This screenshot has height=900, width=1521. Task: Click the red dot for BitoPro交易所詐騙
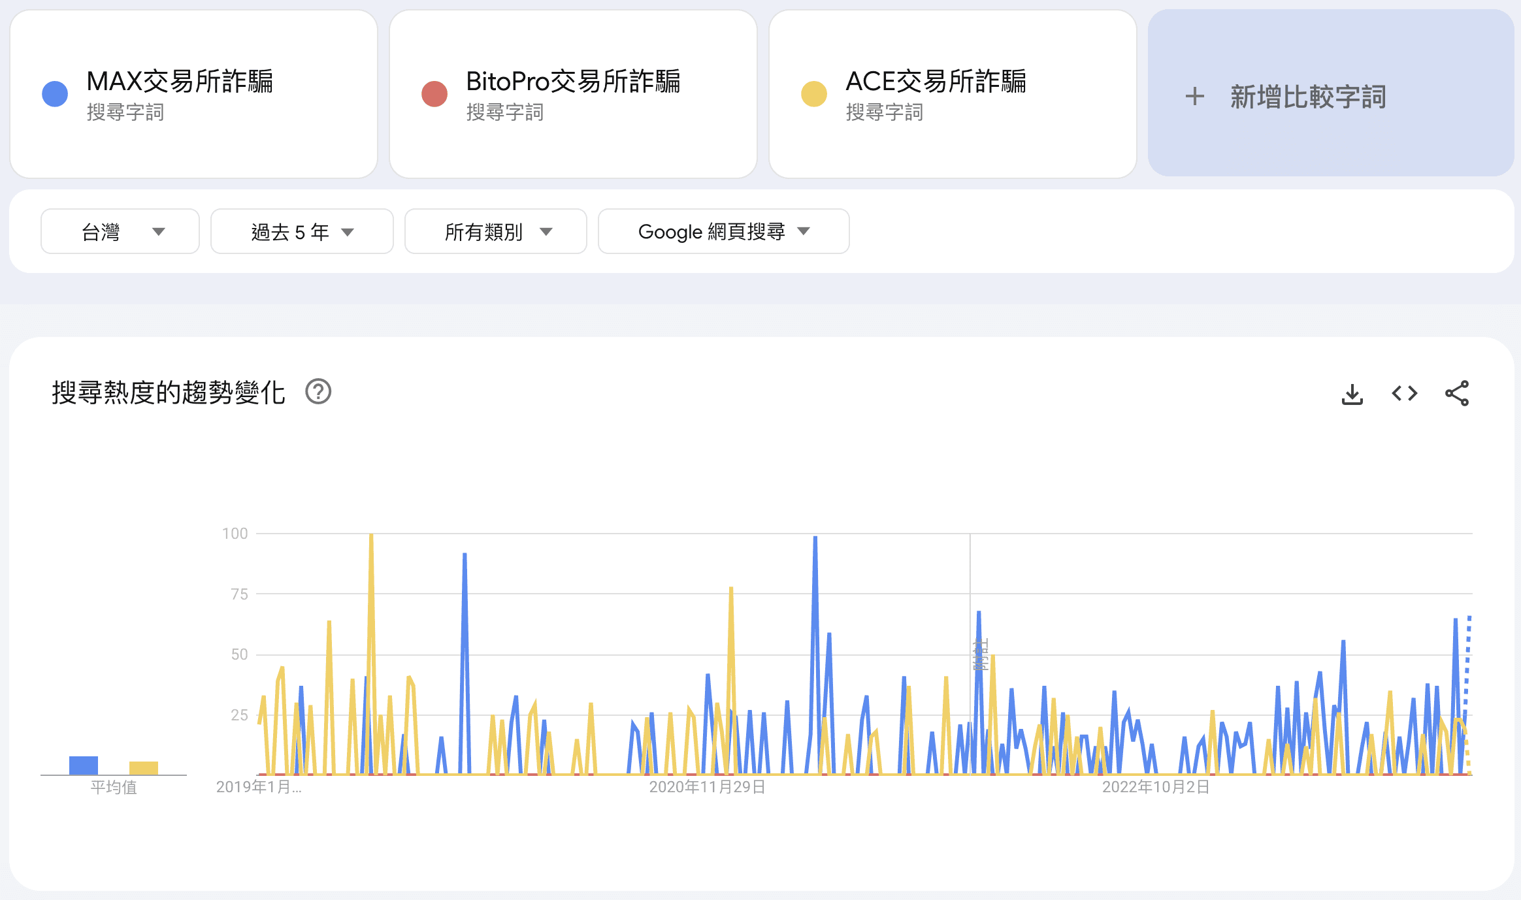[x=434, y=94]
